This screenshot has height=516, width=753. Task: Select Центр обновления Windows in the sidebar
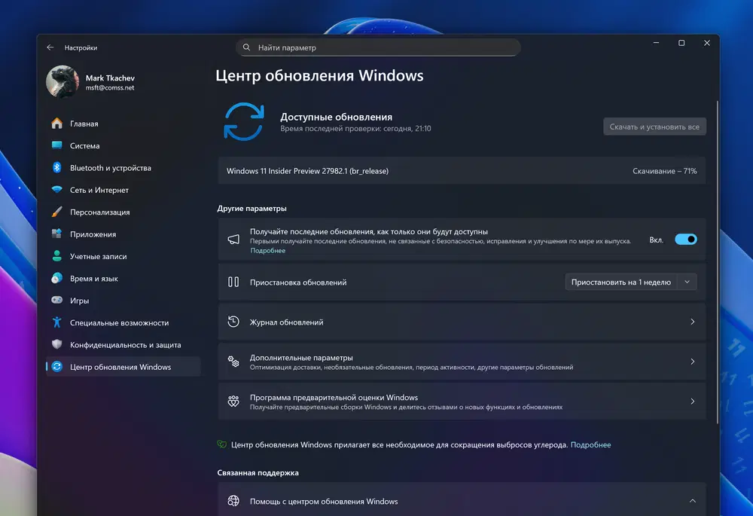(120, 366)
